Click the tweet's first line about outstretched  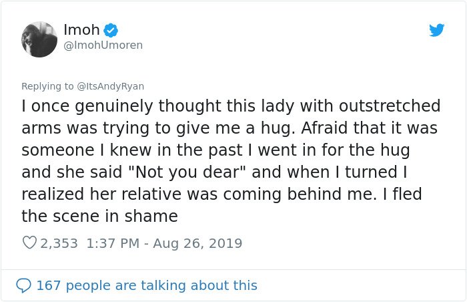click(231, 106)
